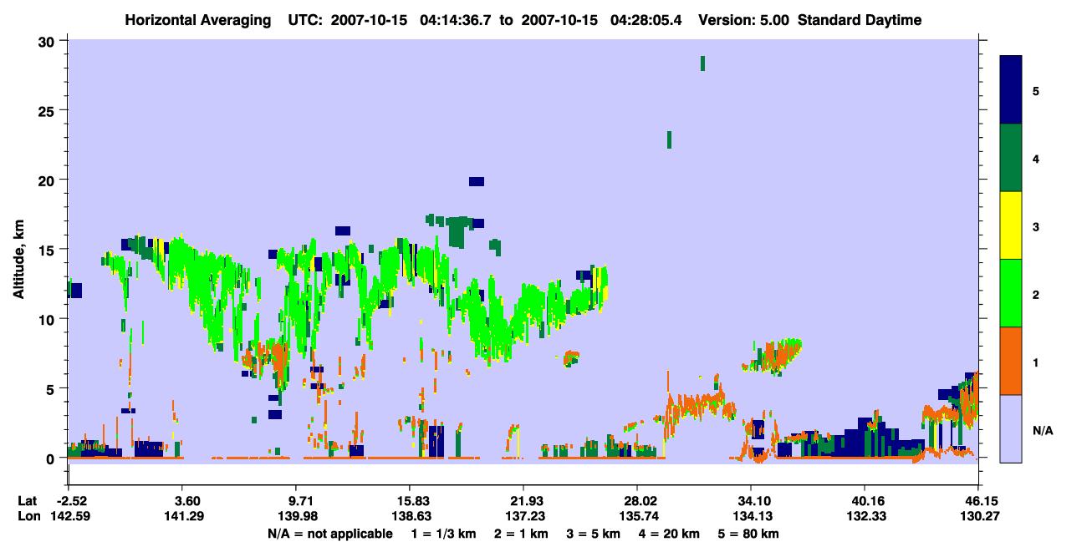The image size is (1087, 557).
Task: Click the dark green colorbar segment labeled 4
Action: pyautogui.click(x=1011, y=158)
